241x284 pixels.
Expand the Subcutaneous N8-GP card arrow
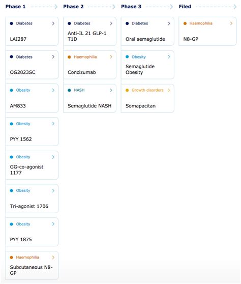point(53,258)
